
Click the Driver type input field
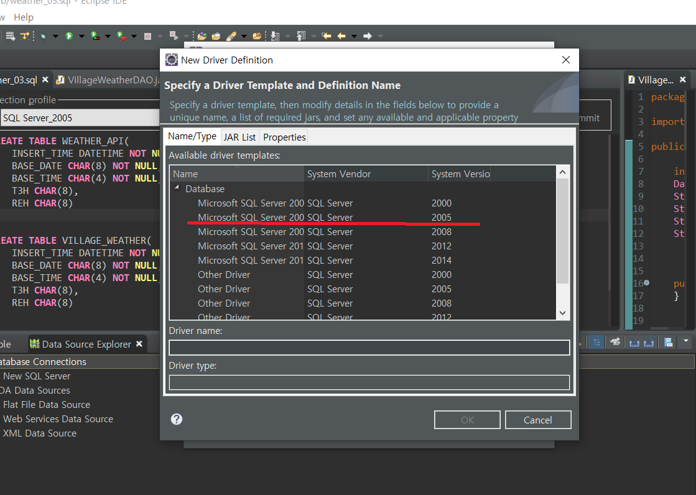click(x=369, y=382)
